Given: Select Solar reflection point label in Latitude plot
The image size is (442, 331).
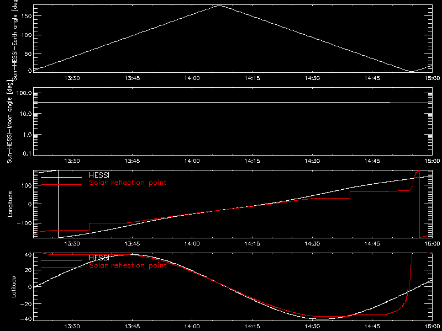Looking at the screenshot, I should click(x=128, y=265).
